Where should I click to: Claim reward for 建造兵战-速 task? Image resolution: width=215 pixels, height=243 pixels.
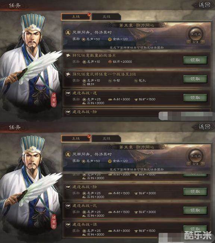click(195, 98)
